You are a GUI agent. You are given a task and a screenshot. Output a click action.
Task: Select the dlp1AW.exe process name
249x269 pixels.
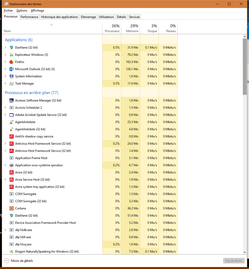click(x=23, y=237)
